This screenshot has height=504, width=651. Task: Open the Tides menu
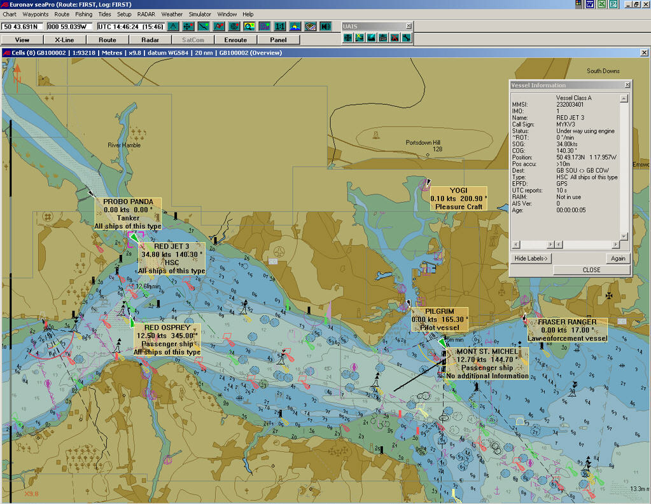[104, 14]
